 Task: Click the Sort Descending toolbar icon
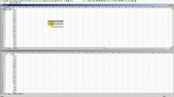(52, 1)
